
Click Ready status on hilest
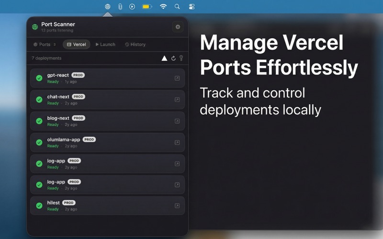click(53, 209)
